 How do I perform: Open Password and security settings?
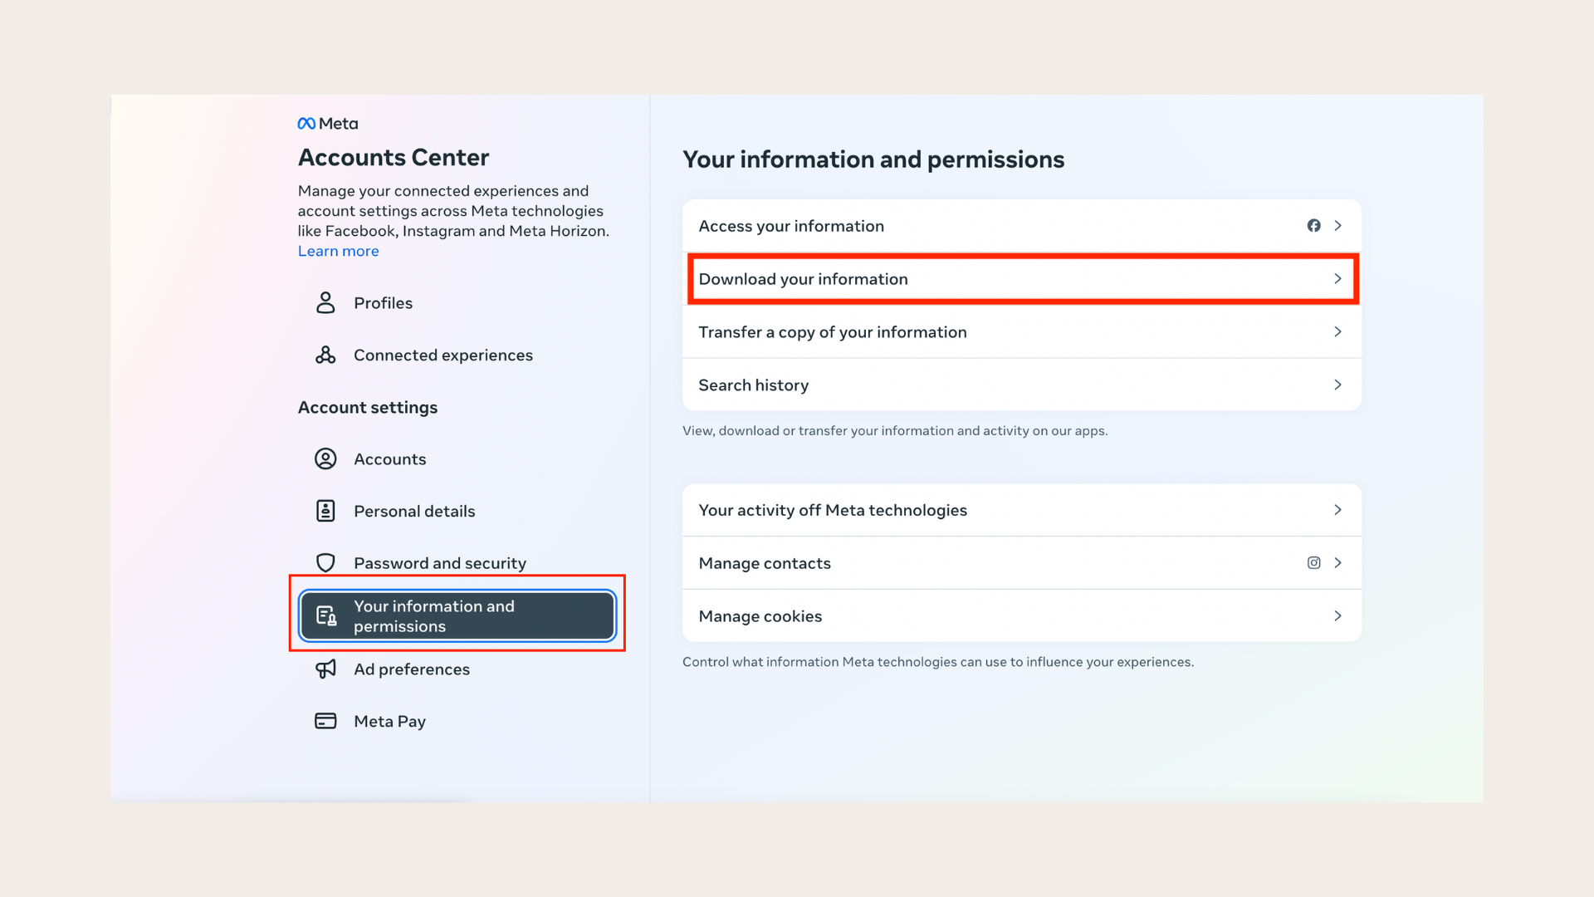(x=457, y=563)
